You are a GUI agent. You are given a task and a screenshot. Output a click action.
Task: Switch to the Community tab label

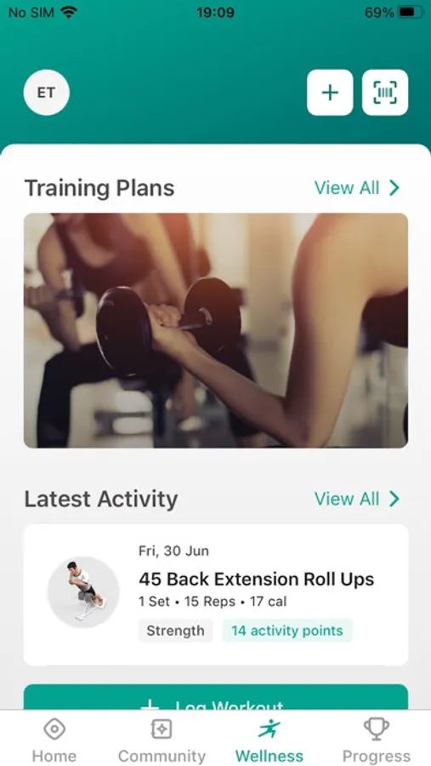click(162, 757)
